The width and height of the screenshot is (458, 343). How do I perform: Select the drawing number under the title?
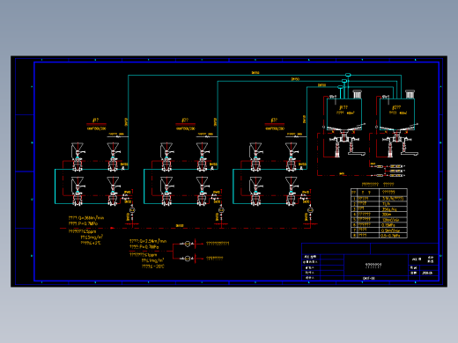(x=369, y=278)
